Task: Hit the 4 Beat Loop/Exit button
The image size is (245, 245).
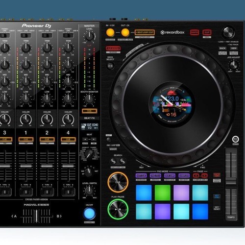Action: point(145,32)
